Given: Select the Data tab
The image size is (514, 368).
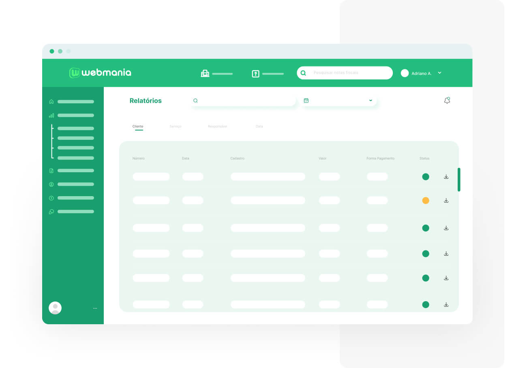Looking at the screenshot, I should tap(259, 126).
